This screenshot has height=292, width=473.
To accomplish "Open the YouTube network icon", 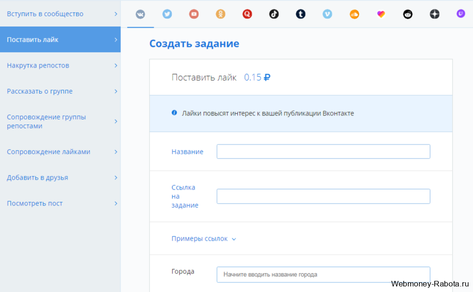I will pyautogui.click(x=194, y=14).
